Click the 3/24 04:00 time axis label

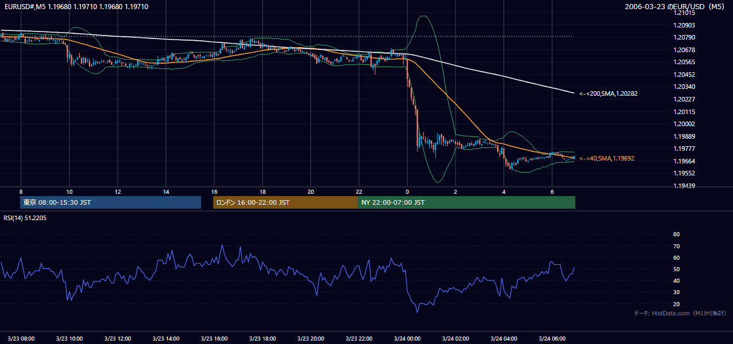click(504, 338)
